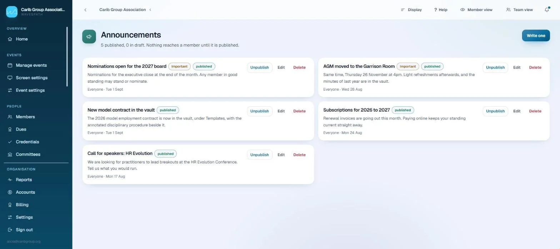Unpublish the New model contract announcement
560x249 pixels.
pos(260,111)
